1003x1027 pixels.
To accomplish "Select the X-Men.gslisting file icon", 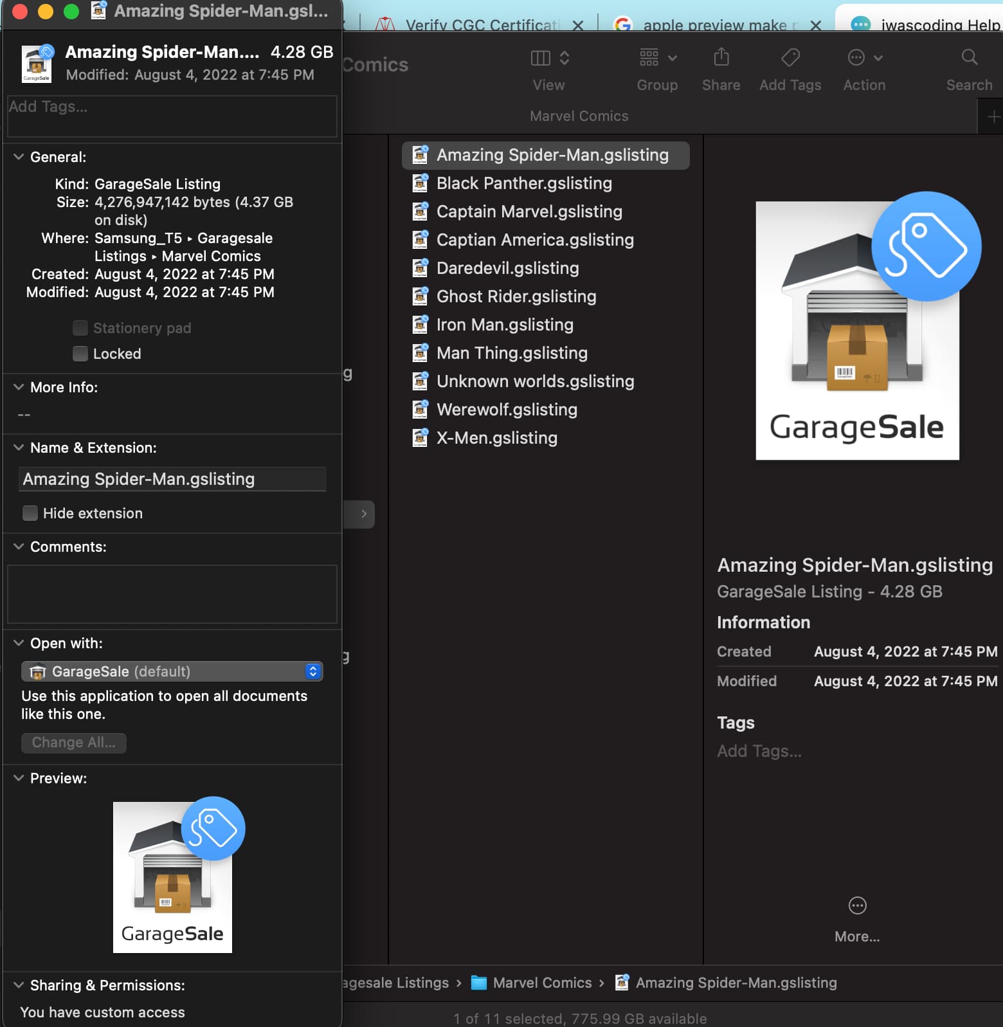I will [x=420, y=438].
